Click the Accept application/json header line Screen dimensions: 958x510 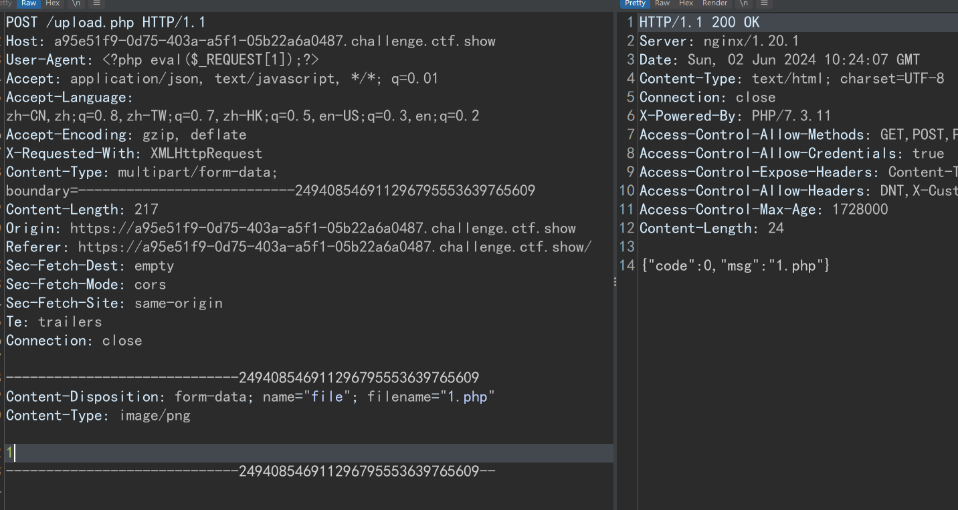(x=222, y=78)
